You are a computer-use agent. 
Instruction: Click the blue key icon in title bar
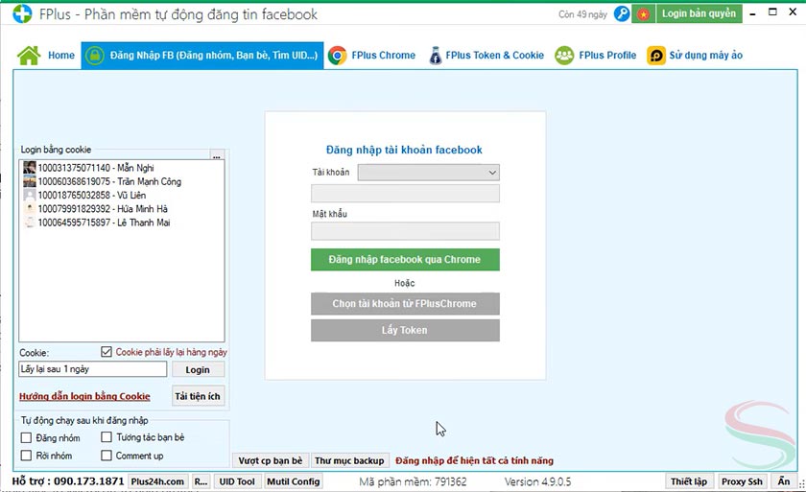coord(623,14)
